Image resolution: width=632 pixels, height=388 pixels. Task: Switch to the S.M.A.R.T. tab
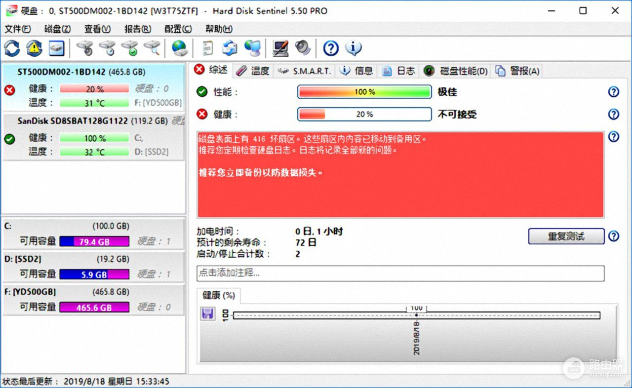click(304, 71)
